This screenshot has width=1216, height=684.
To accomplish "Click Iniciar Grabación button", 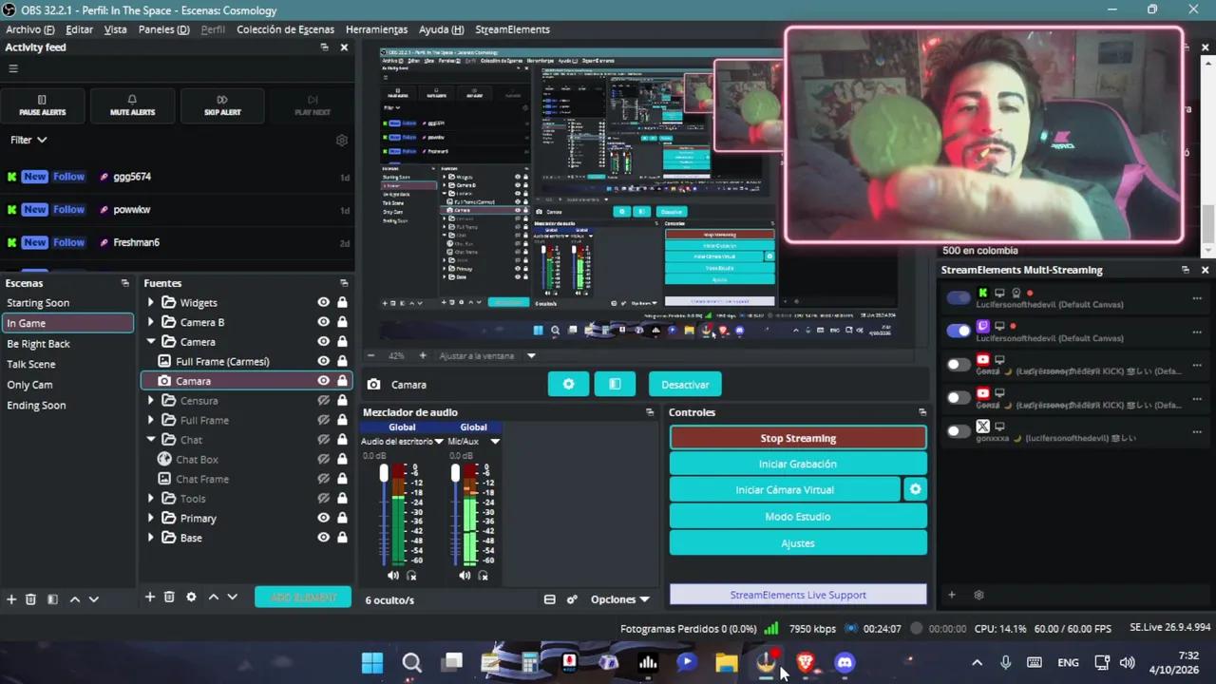I will pos(798,464).
